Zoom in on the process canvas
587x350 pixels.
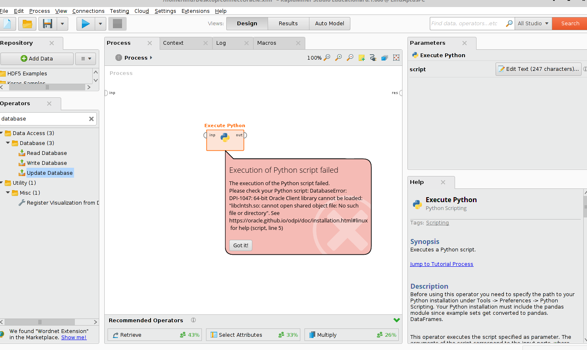(338, 58)
